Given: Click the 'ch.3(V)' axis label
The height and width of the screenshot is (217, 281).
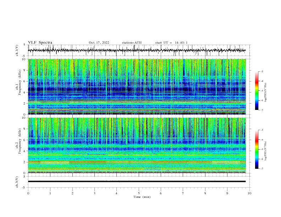Looking at the screenshot, I should (x=17, y=182).
